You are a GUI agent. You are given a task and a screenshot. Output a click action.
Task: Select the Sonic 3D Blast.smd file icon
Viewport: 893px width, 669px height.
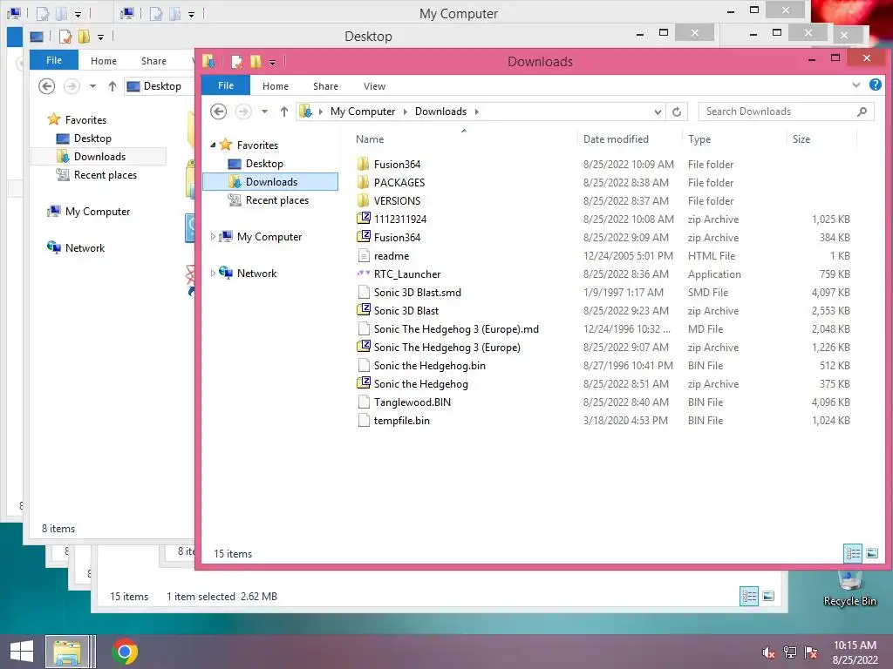[364, 293]
